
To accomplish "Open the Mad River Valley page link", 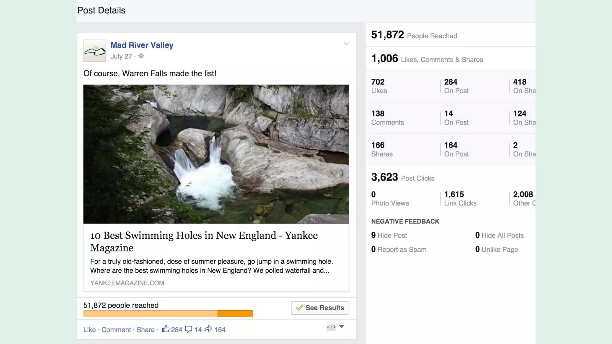I will 142,45.
